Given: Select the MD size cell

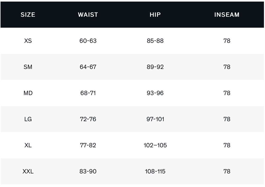Looking at the screenshot, I should (x=28, y=93).
